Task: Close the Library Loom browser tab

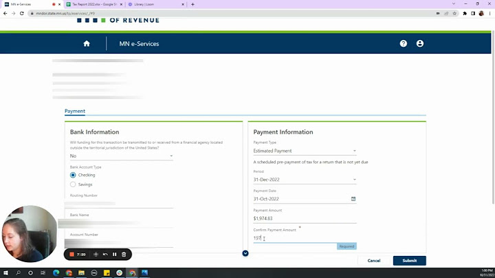Action: [183, 4]
